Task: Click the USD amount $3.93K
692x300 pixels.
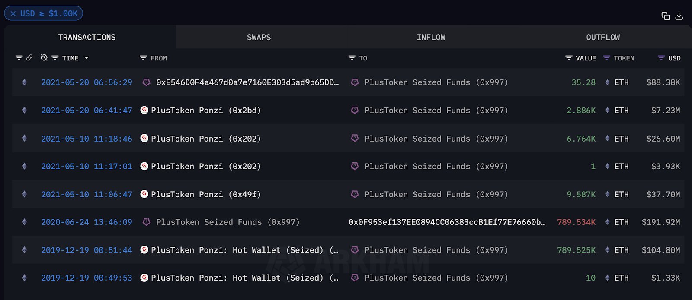Action: 666,166
